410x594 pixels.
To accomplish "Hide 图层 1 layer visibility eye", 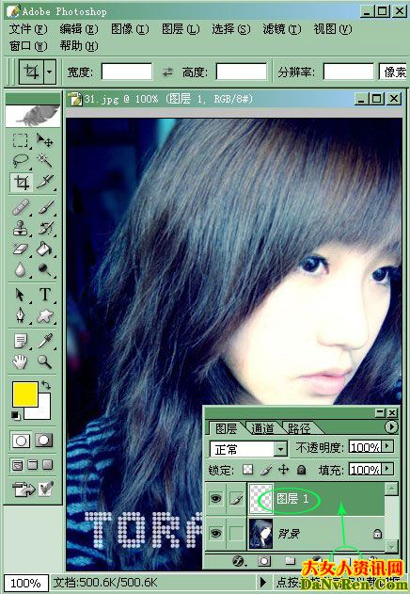I will [215, 498].
